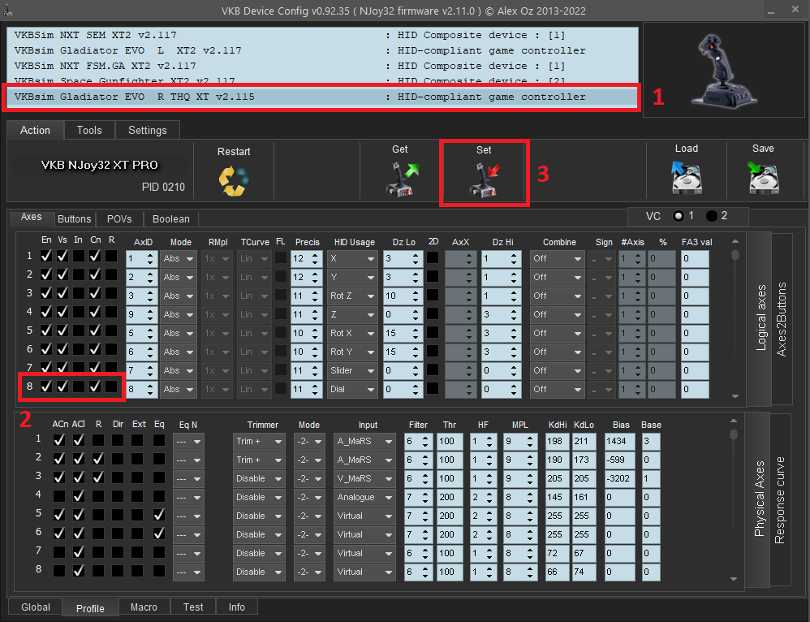Image resolution: width=810 pixels, height=622 pixels.
Task: Select VKBsim Gladiator EVO L XT2 device
Action: point(322,50)
